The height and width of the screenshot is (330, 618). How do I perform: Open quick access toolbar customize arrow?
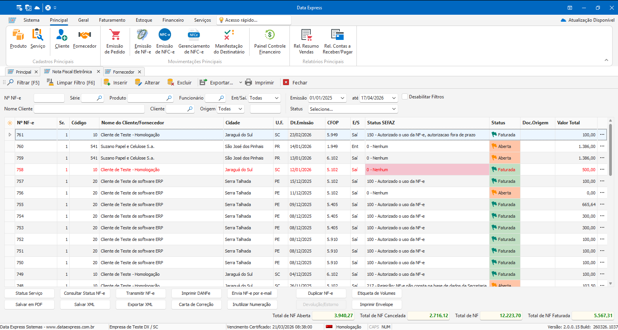coord(55,8)
